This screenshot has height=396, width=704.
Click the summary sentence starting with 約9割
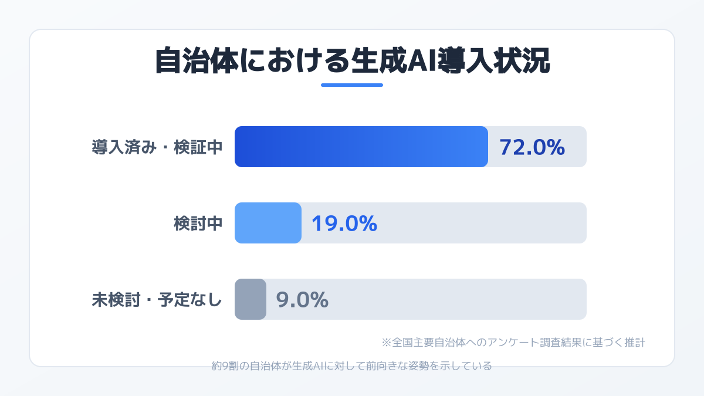tap(351, 366)
